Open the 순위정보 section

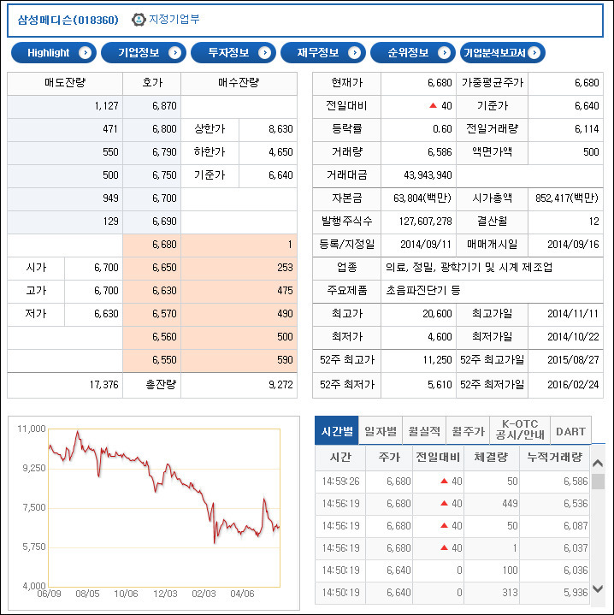(x=413, y=52)
